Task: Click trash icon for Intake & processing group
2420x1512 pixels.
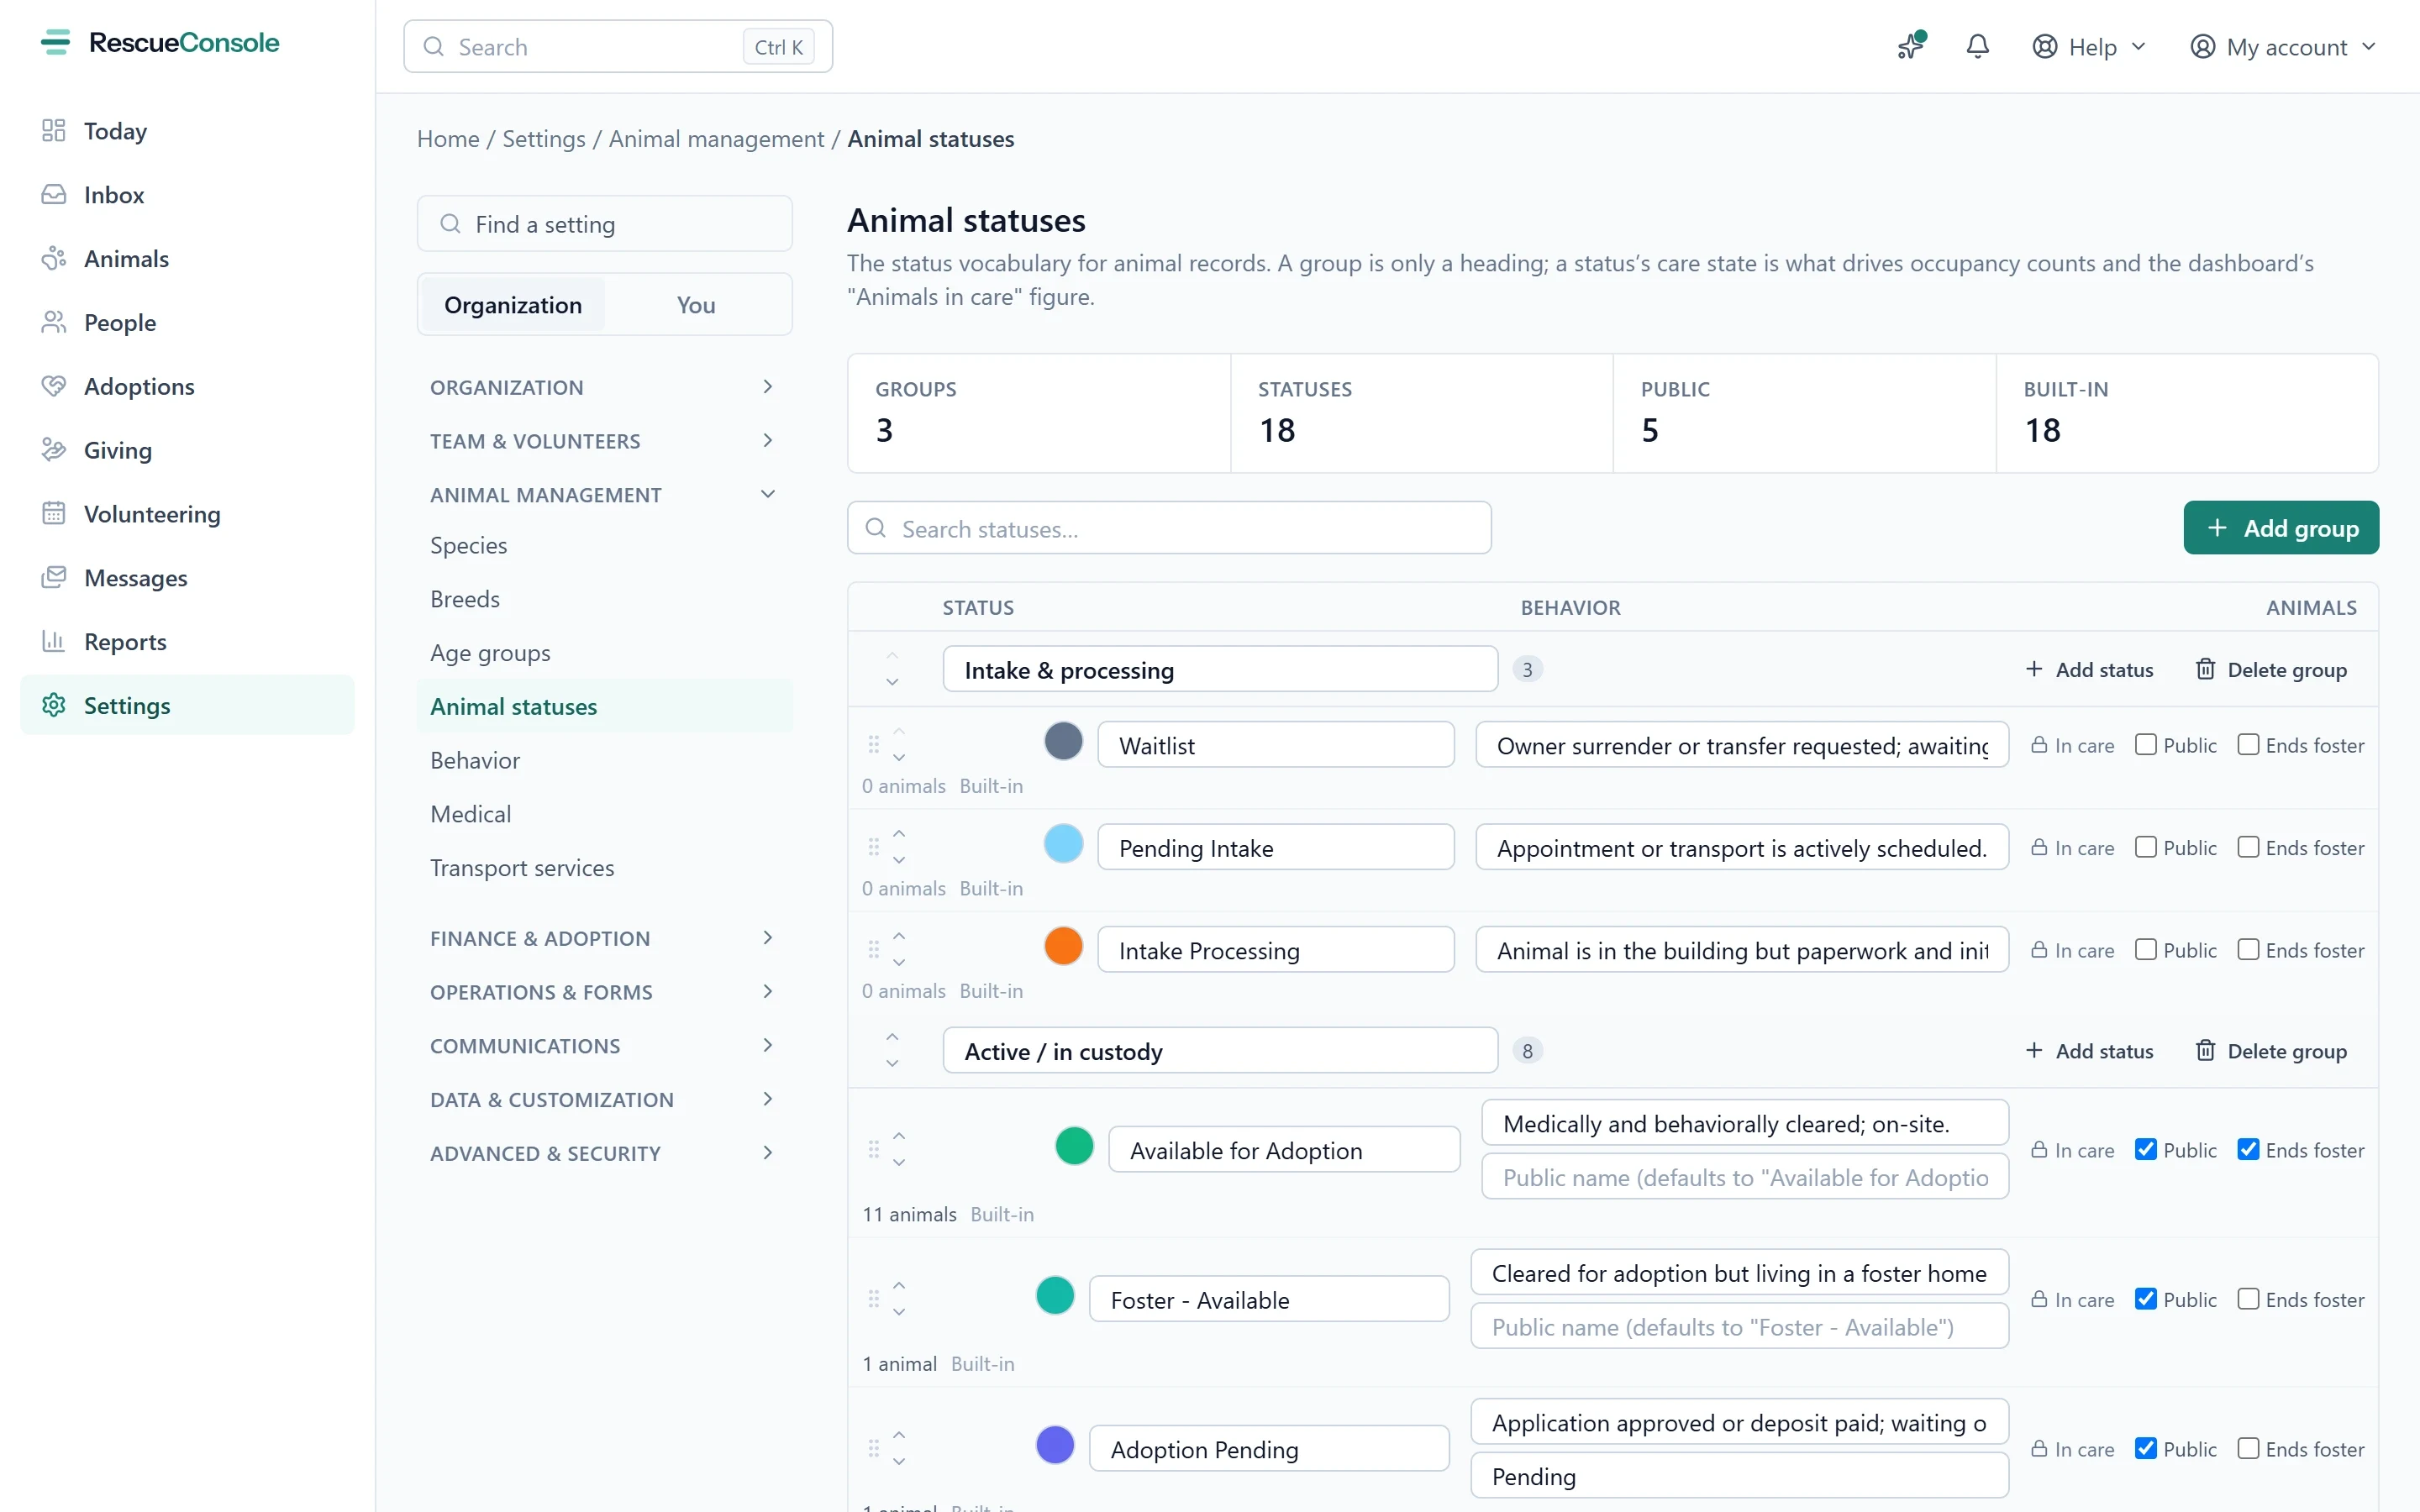Action: click(x=2205, y=669)
